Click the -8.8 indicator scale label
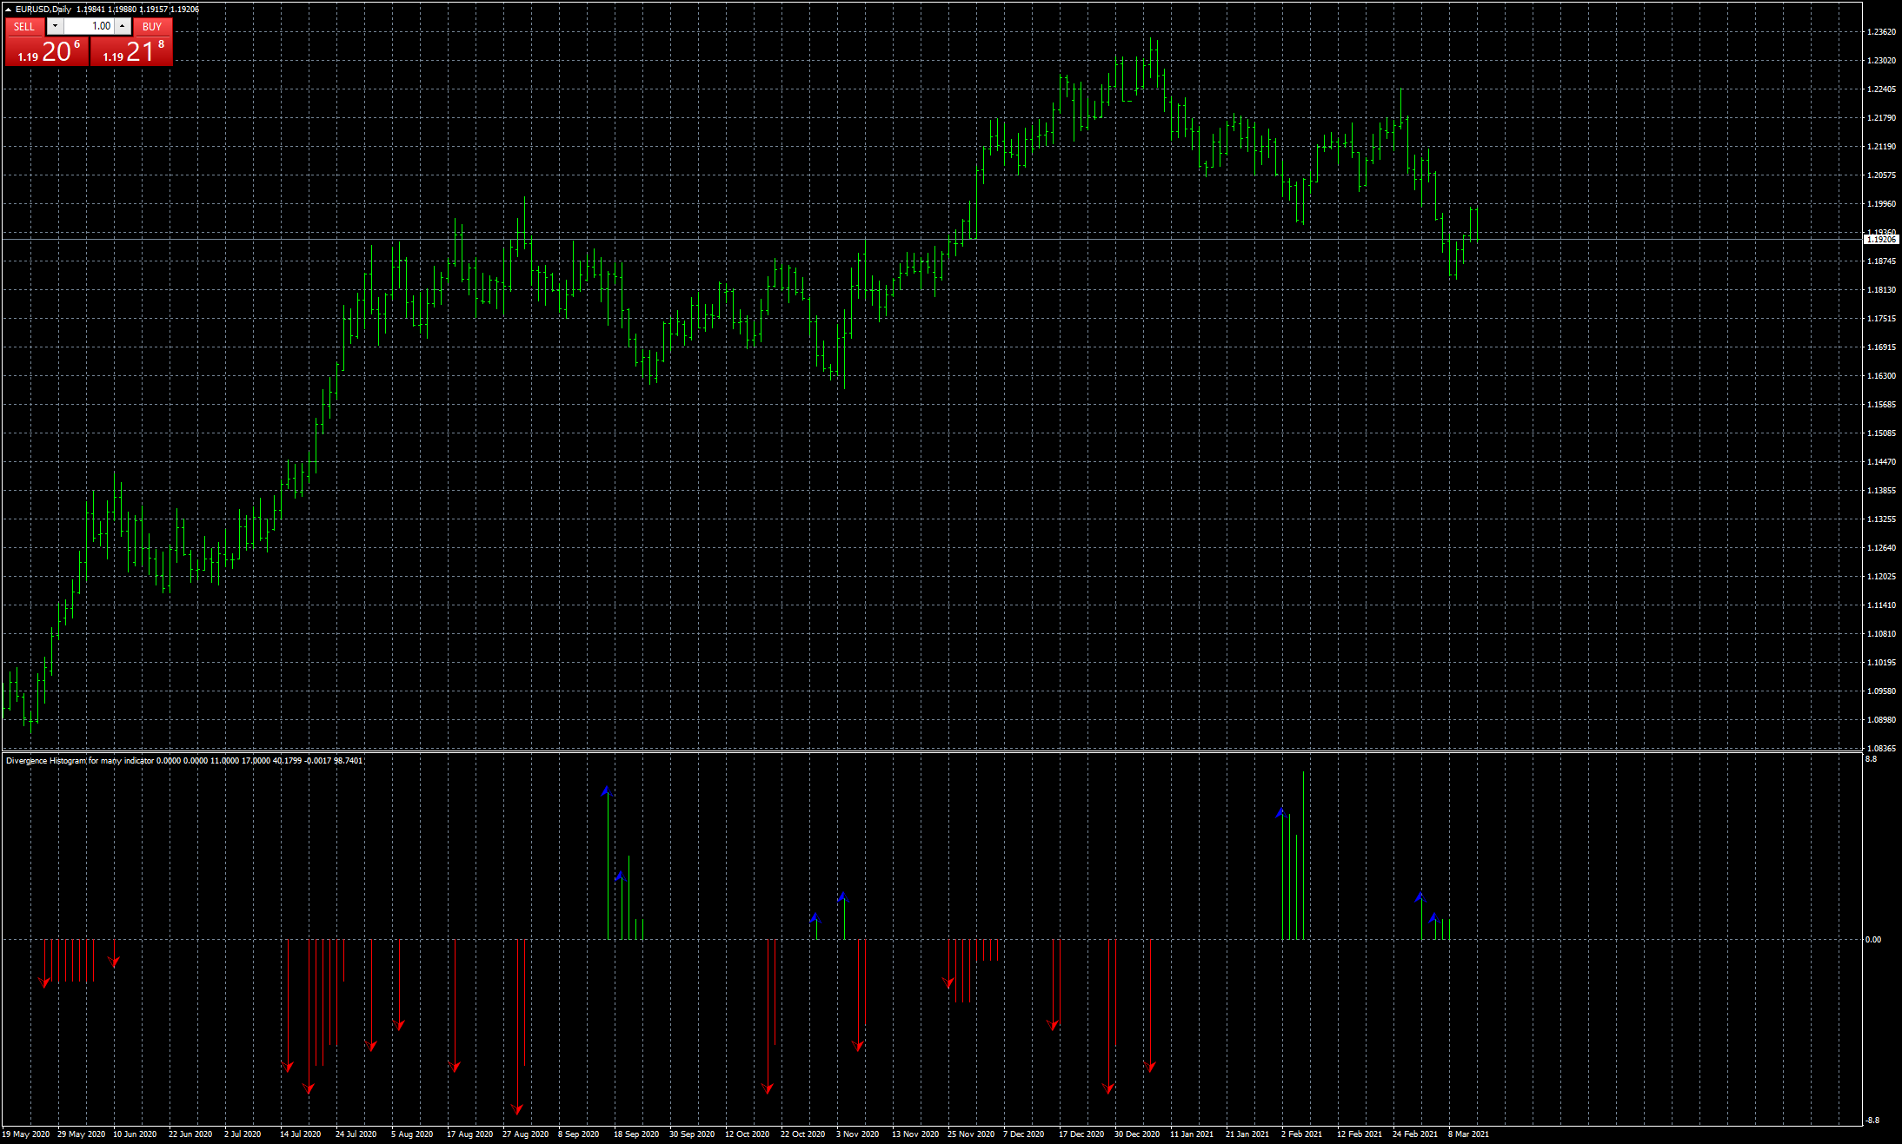 [x=1872, y=1121]
